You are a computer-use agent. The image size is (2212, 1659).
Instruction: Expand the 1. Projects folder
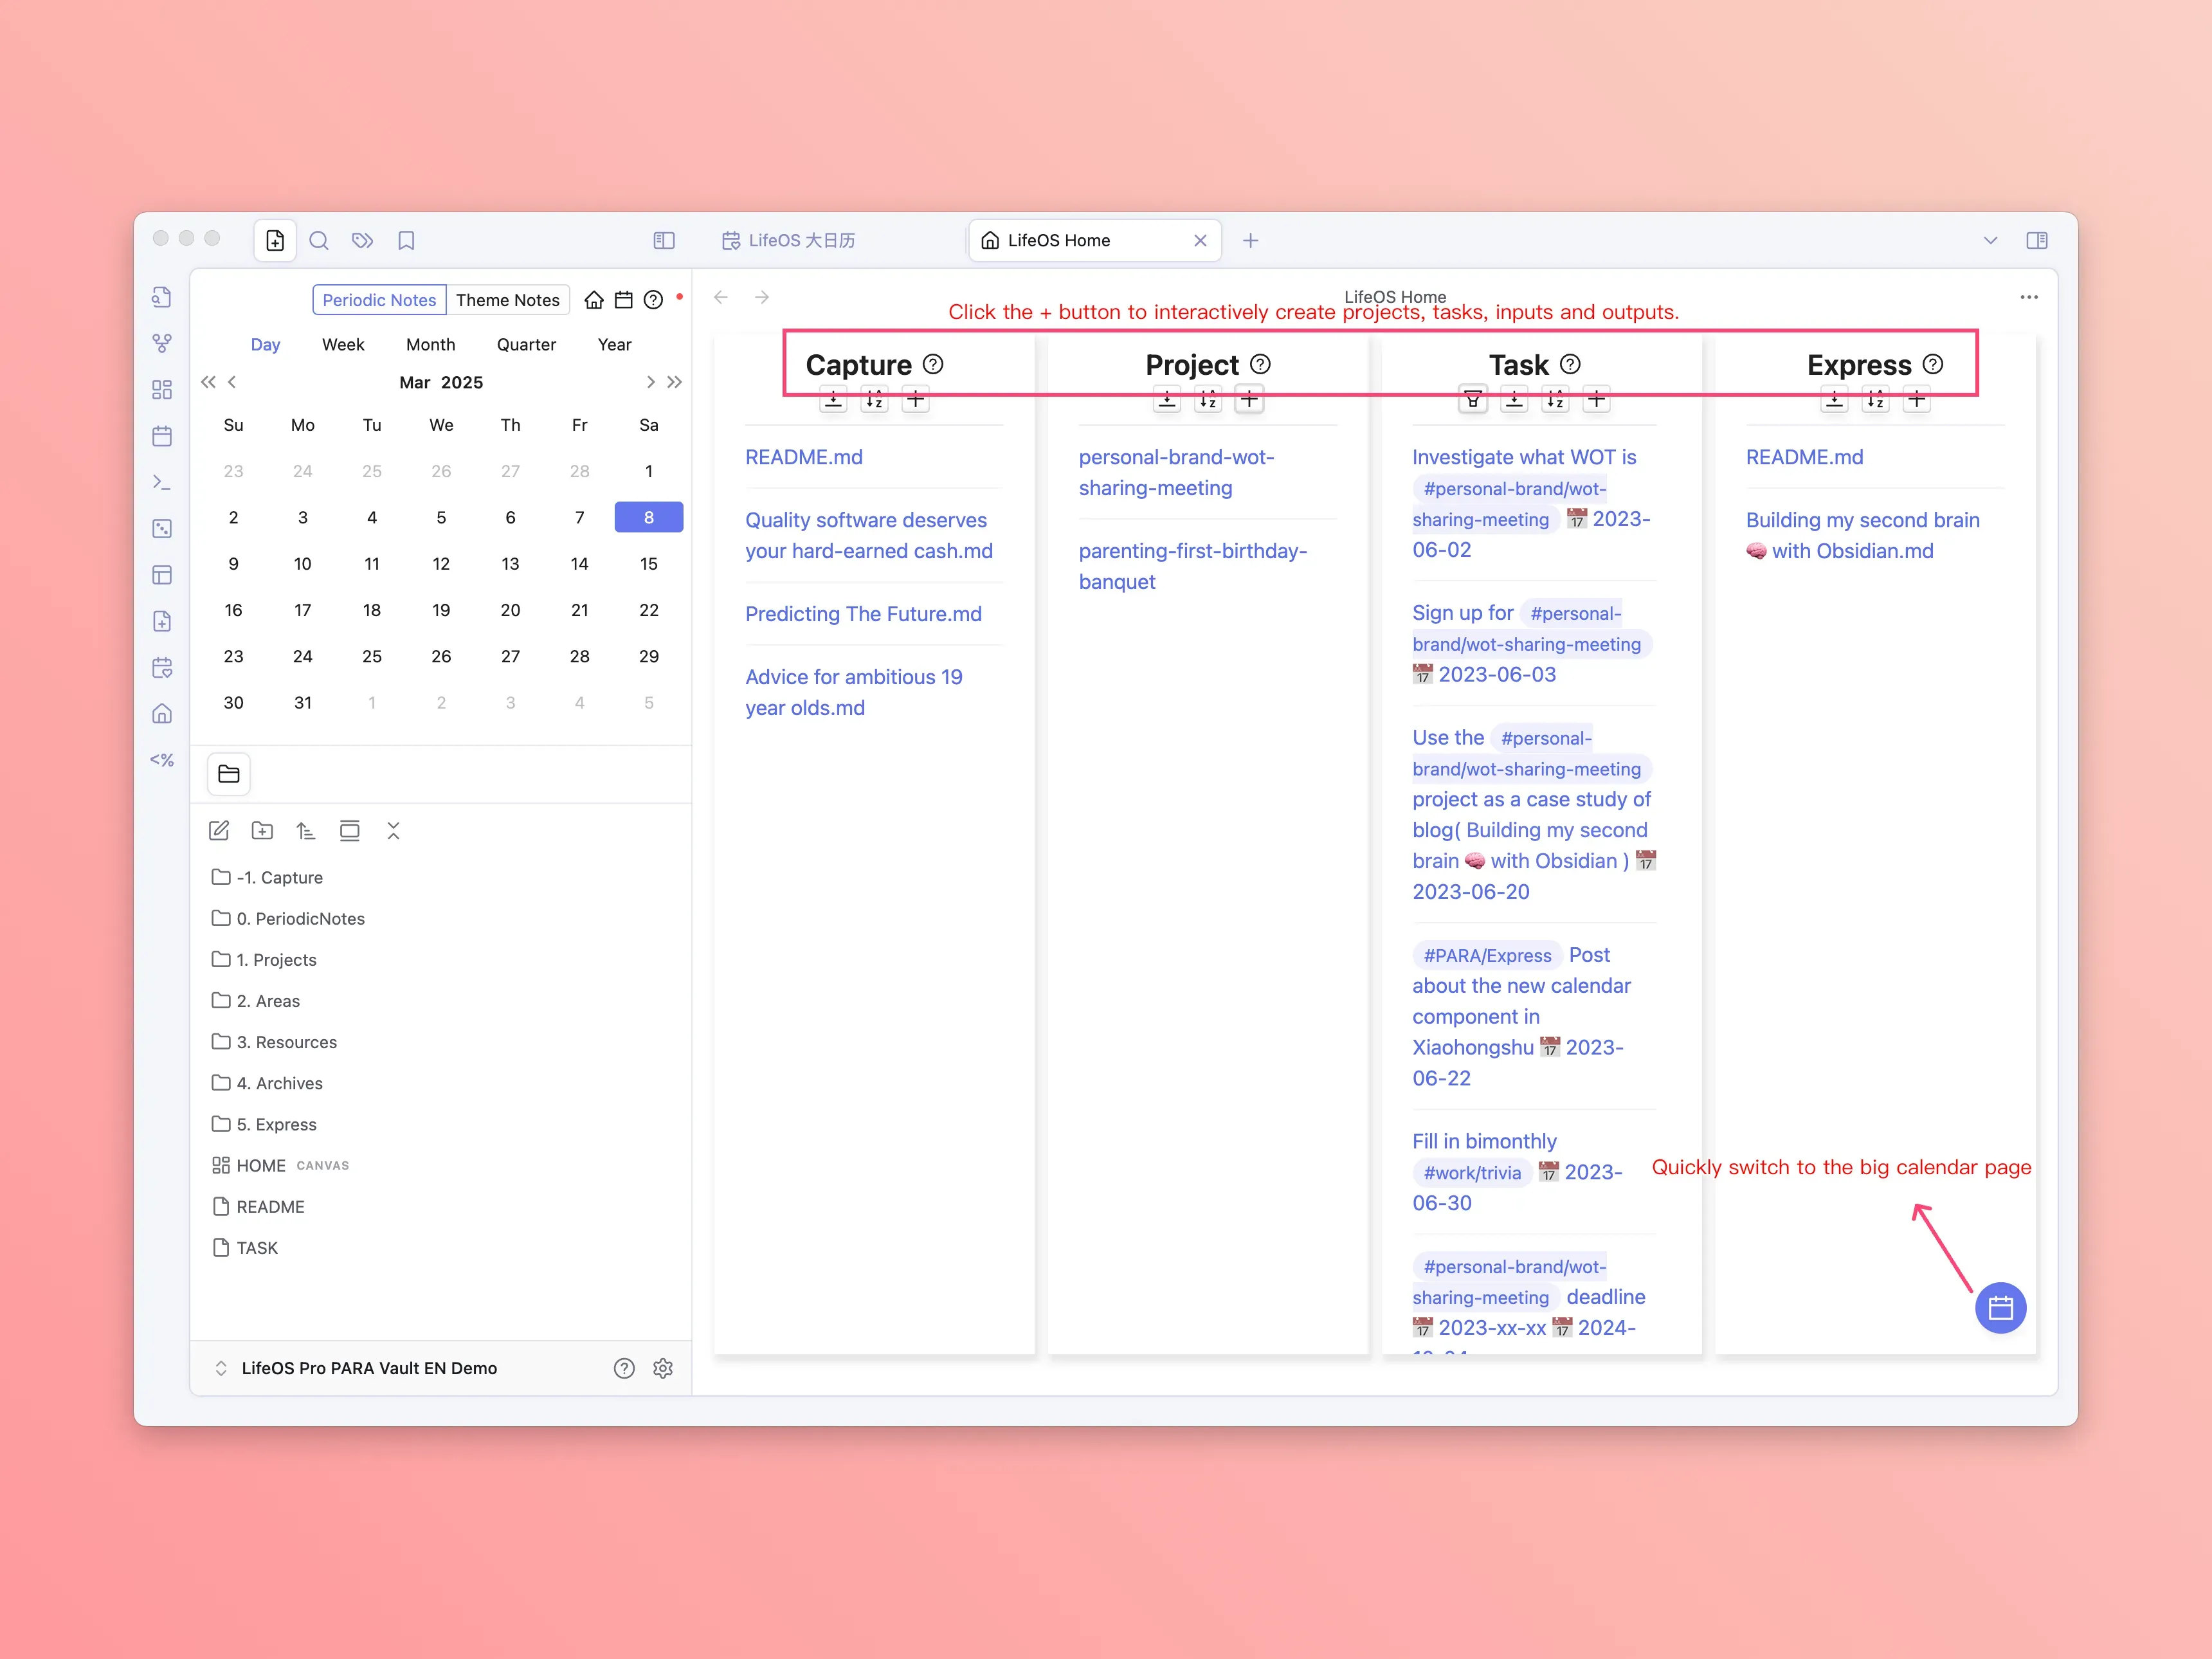pos(276,960)
